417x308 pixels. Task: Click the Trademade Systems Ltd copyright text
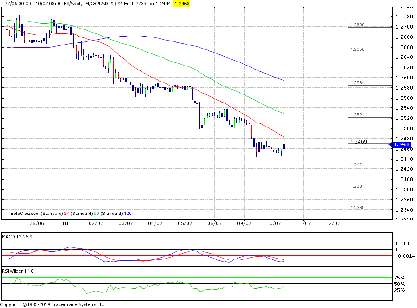[53, 304]
